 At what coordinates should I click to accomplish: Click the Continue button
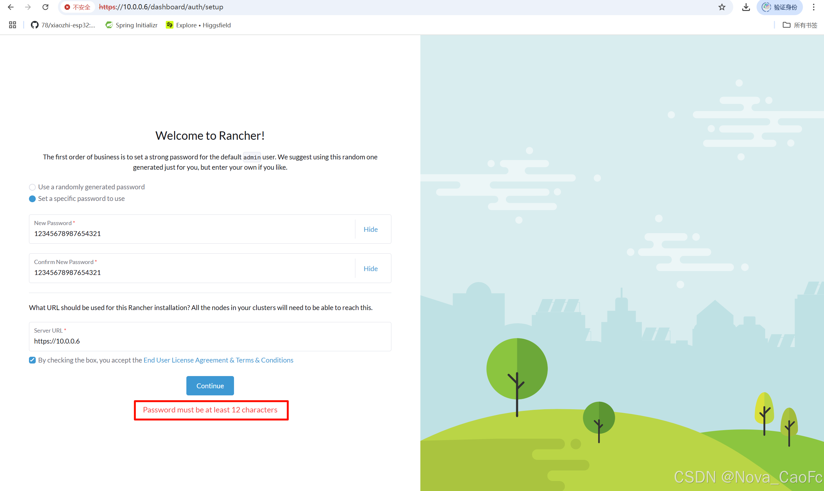[x=210, y=386]
